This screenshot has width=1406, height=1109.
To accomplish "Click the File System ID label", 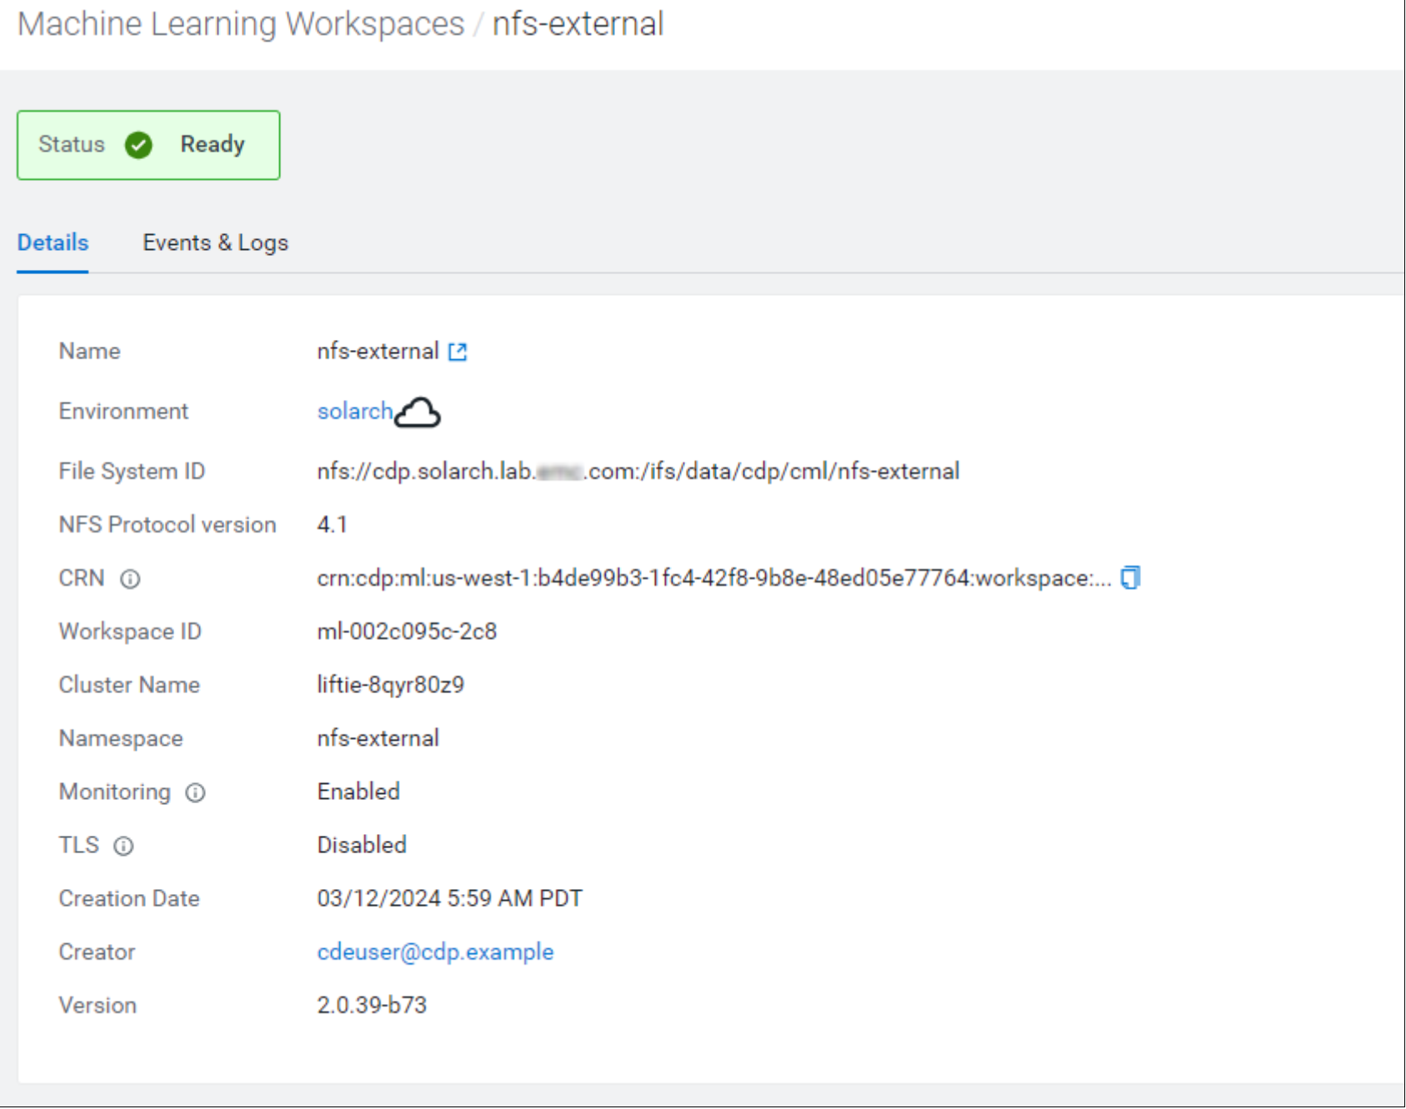I will tap(132, 471).
